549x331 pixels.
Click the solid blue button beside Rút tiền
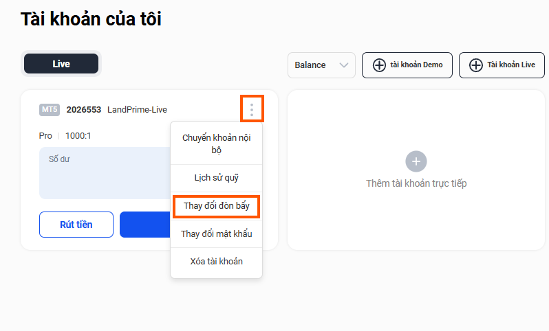[x=146, y=225]
